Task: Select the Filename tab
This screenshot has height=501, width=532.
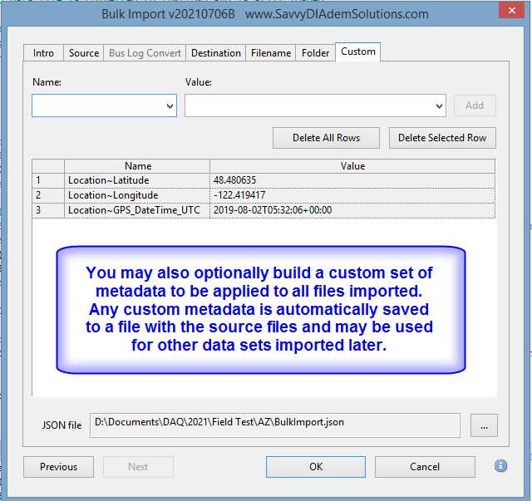Action: click(x=271, y=53)
